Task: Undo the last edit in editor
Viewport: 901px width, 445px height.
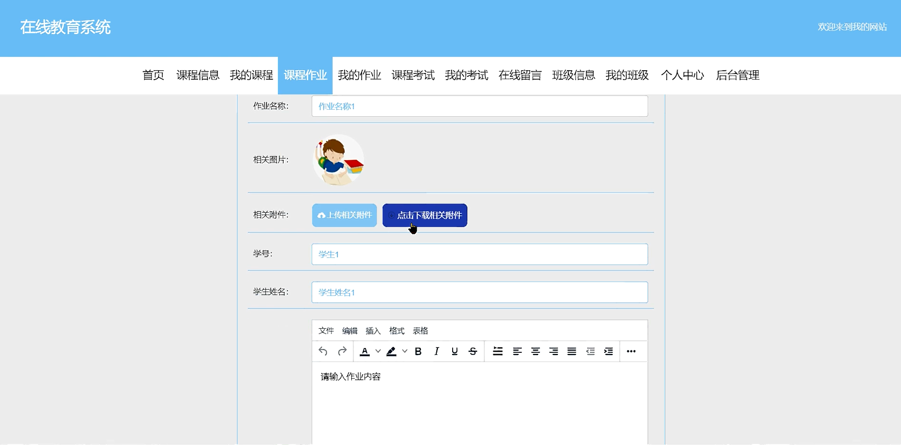Action: click(323, 351)
